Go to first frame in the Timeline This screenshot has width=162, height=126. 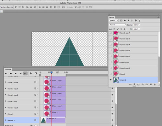pos(6,73)
